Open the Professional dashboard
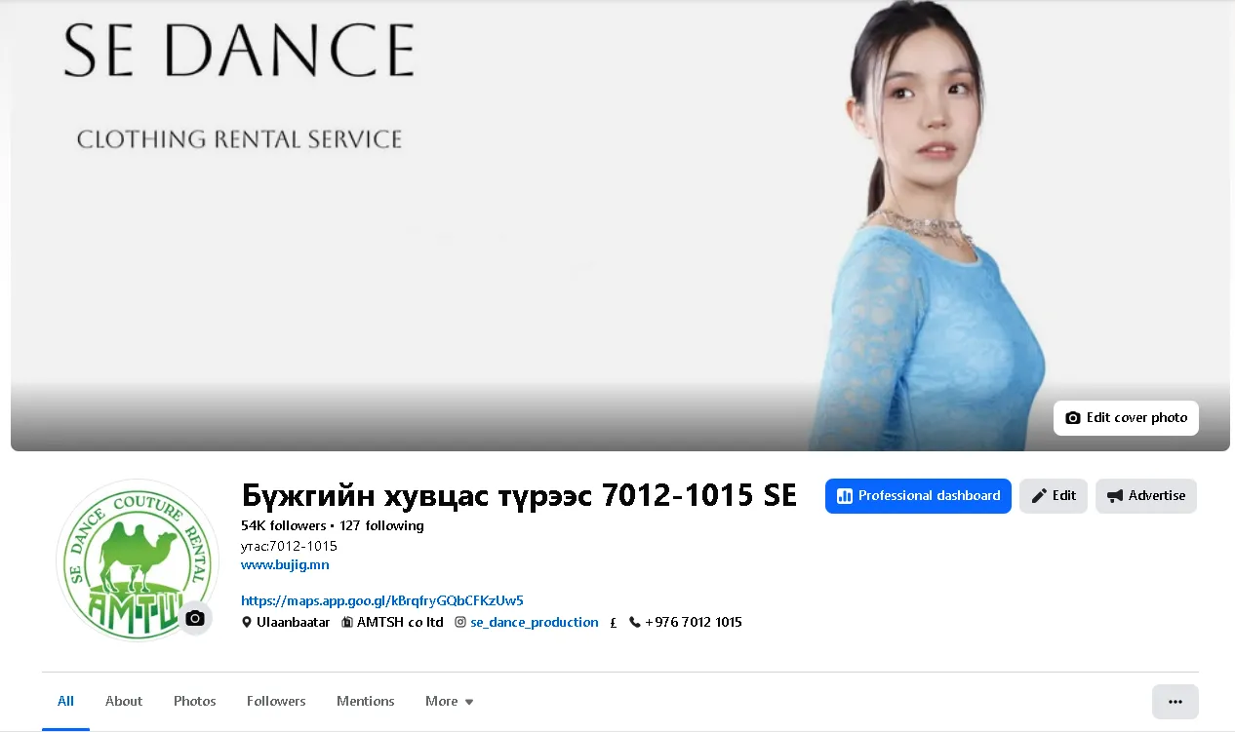This screenshot has height=732, width=1235. click(917, 495)
